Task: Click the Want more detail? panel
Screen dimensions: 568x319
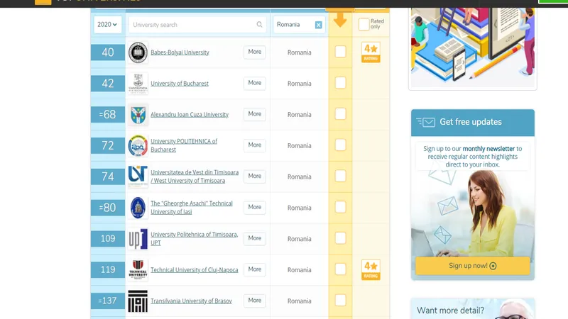Action: pos(473,309)
